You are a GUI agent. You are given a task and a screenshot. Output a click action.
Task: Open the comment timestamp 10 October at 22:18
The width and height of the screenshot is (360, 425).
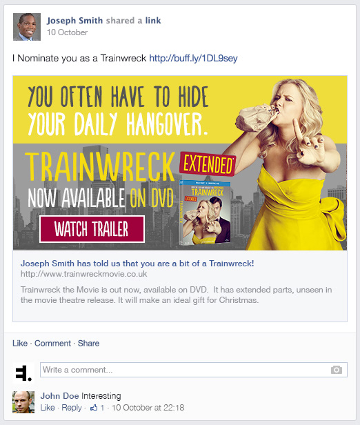148,407
